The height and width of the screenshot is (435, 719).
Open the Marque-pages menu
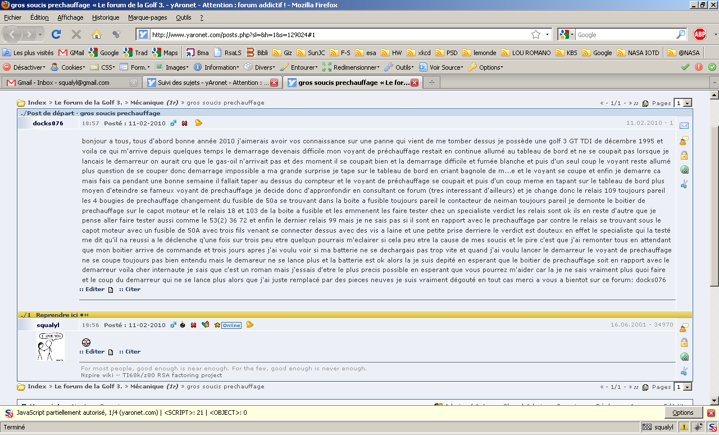(x=147, y=17)
